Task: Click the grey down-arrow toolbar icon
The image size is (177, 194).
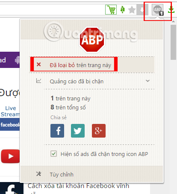Action: click(142, 10)
